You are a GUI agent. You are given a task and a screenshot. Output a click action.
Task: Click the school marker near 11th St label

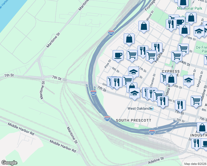pyautogui.click(x=133, y=73)
